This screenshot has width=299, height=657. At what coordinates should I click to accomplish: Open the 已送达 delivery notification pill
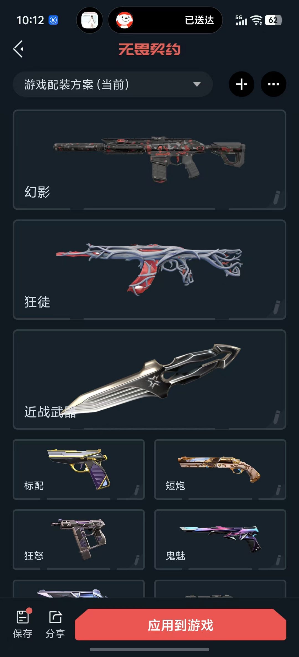[165, 20]
